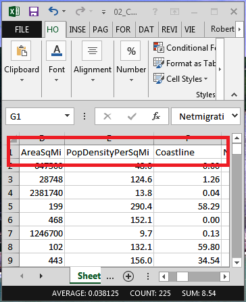The image size is (246, 302).
Task: Select cell with value 2381740
Action: click(42, 193)
